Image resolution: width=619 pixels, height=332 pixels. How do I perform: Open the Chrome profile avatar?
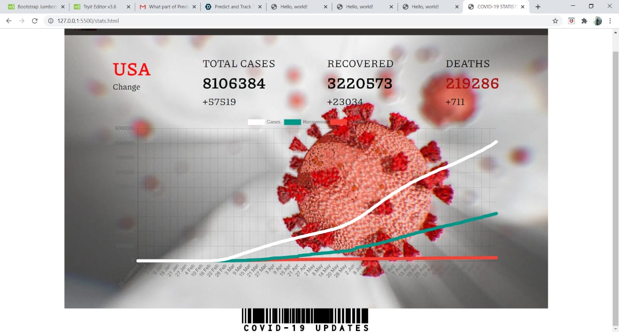(598, 21)
